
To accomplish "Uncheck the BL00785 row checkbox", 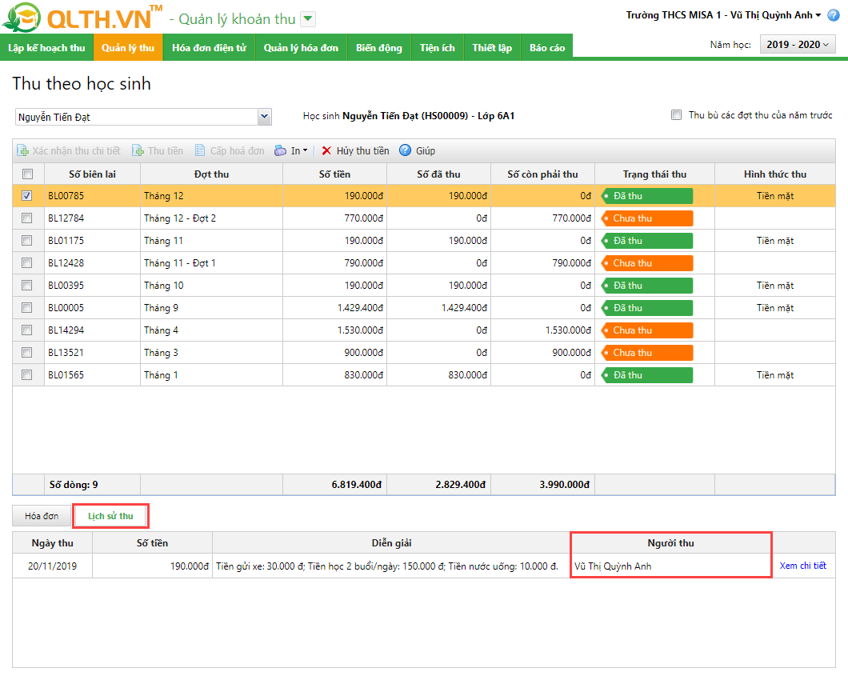I will tap(27, 196).
